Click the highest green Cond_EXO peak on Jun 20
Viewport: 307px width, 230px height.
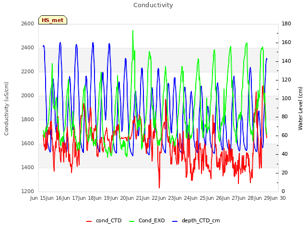pos(133,31)
